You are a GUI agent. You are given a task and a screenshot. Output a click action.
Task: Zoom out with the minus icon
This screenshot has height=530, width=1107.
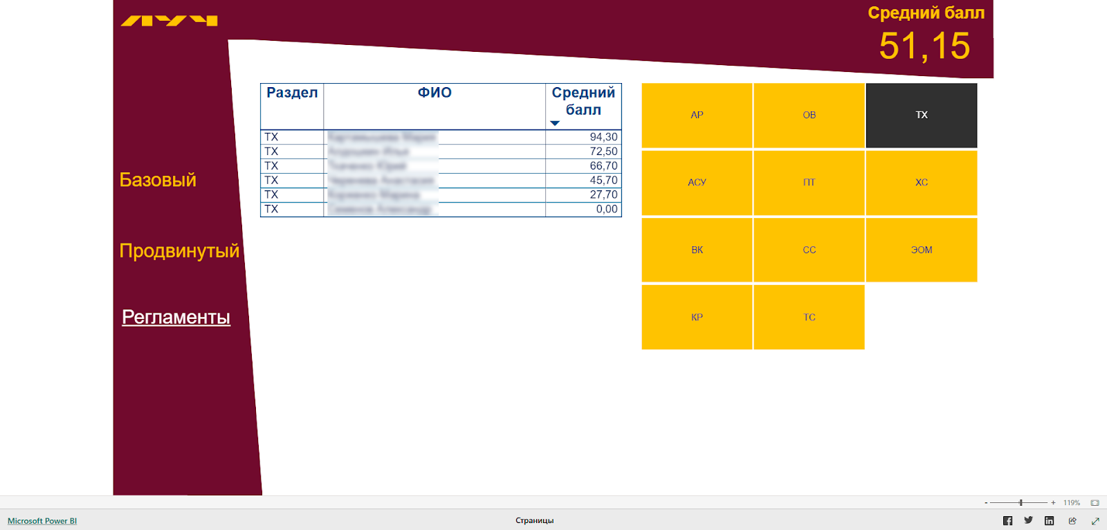click(986, 503)
